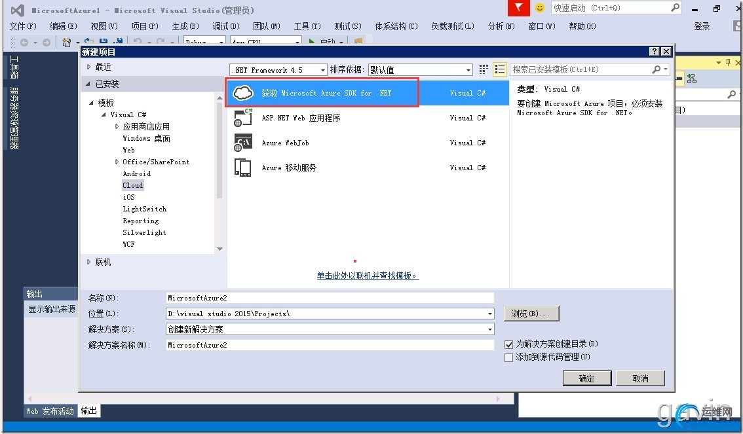Click the 取消 button

(641, 378)
